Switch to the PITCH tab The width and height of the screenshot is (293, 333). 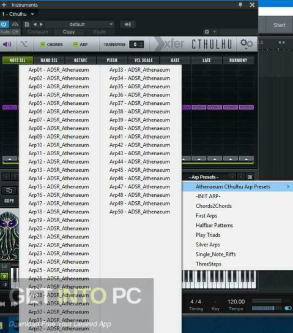point(112,60)
